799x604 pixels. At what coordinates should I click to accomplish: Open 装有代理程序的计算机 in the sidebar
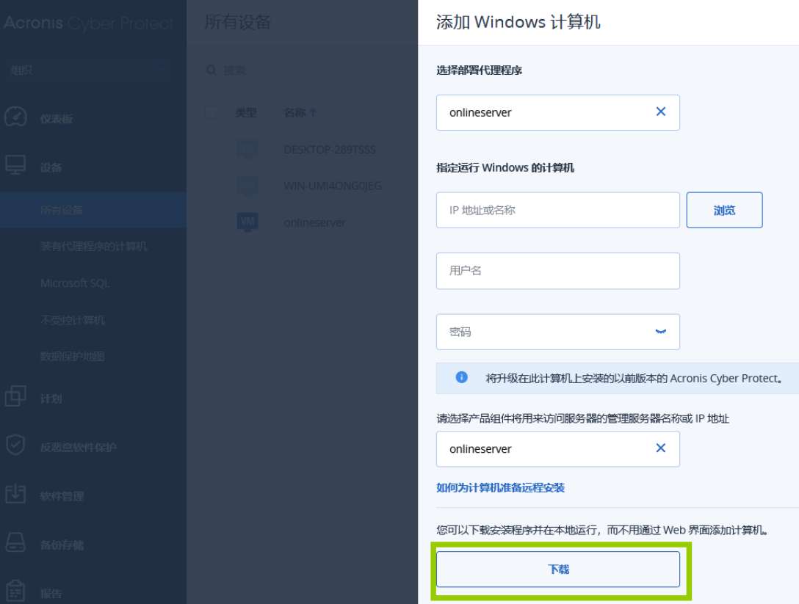94,247
